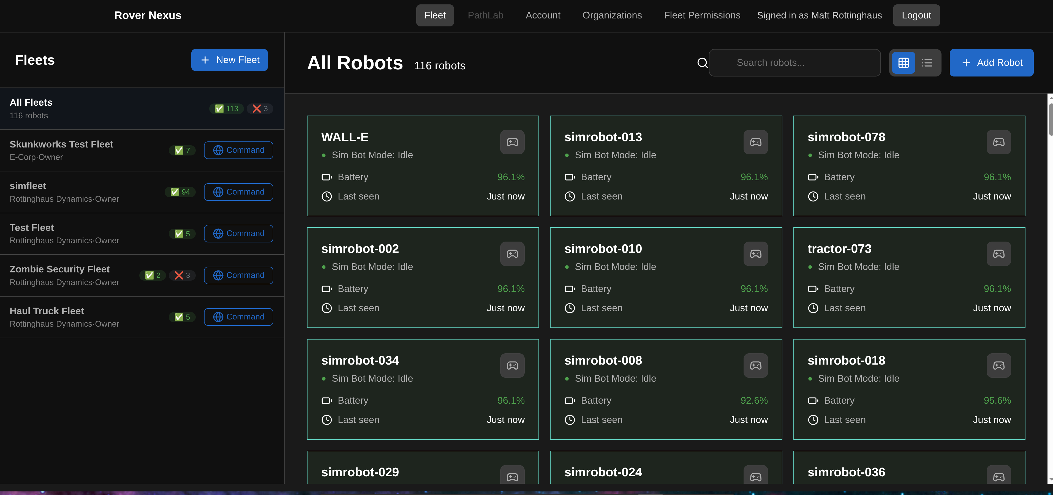The height and width of the screenshot is (495, 1053).
Task: Command the Haul Truck Fleet
Action: [x=239, y=317]
